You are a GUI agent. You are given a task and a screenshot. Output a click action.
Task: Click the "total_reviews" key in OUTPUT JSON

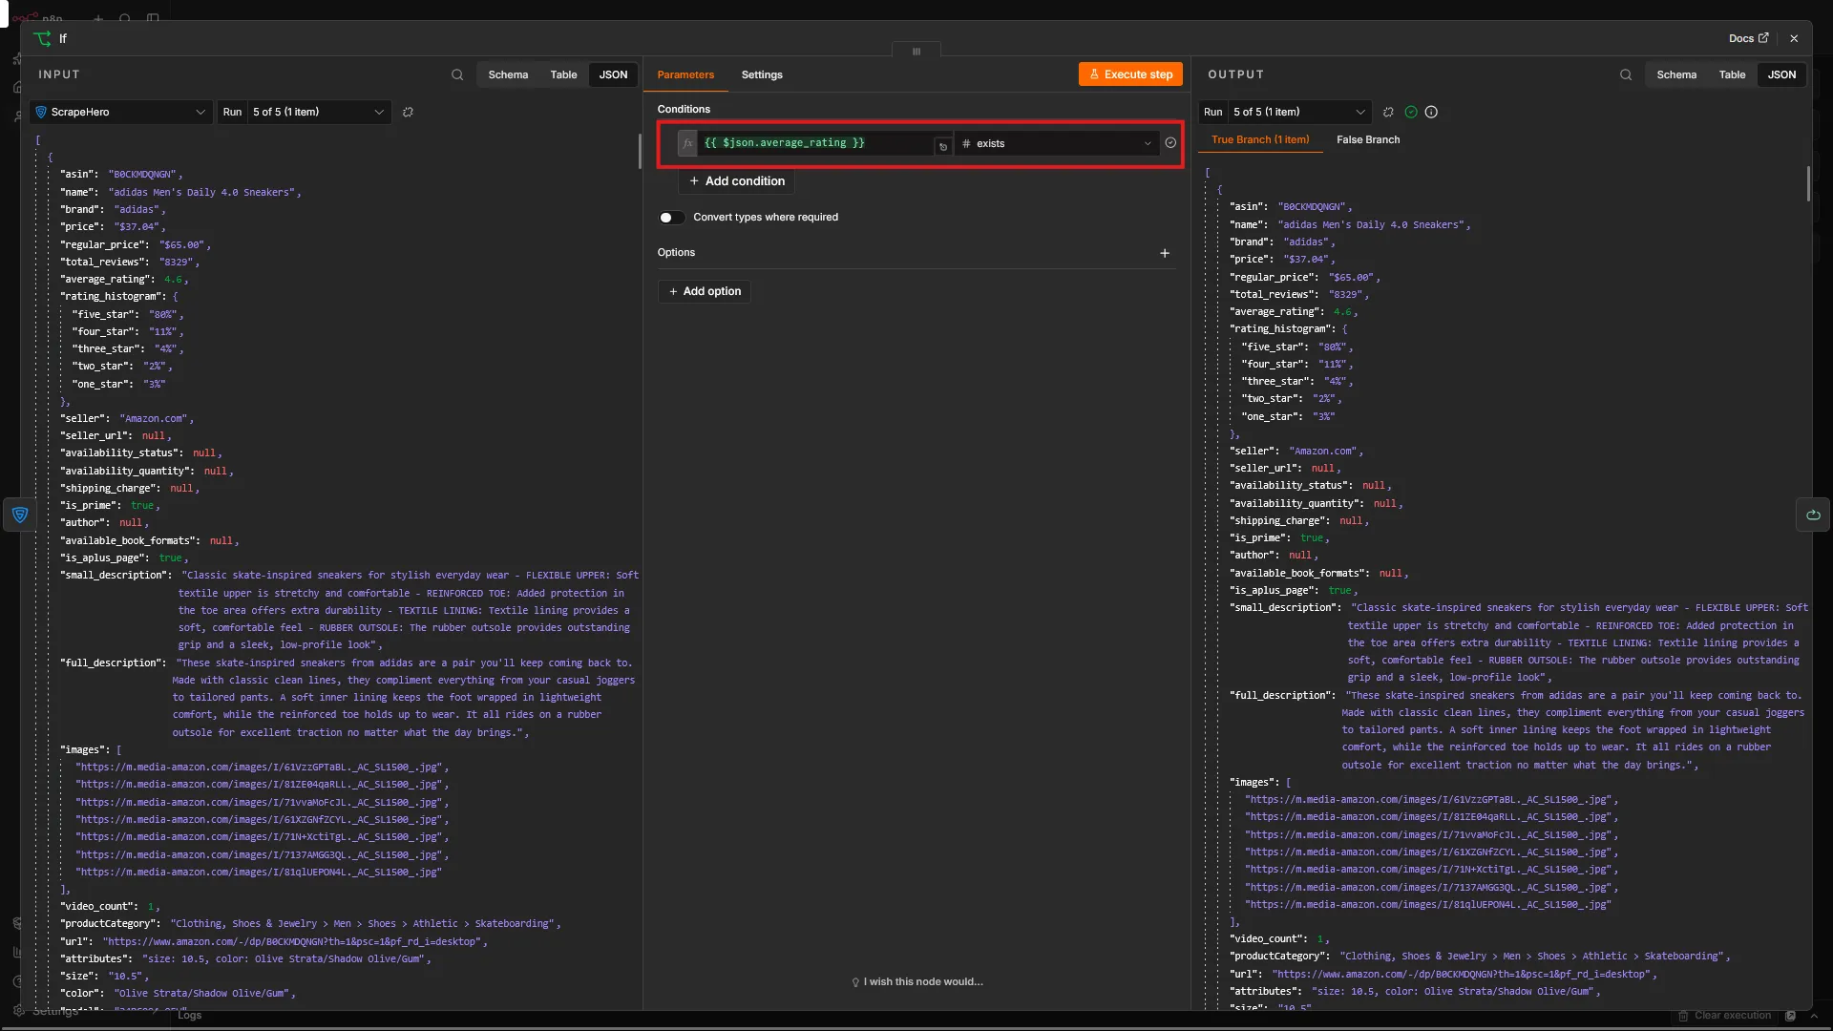click(x=1275, y=295)
